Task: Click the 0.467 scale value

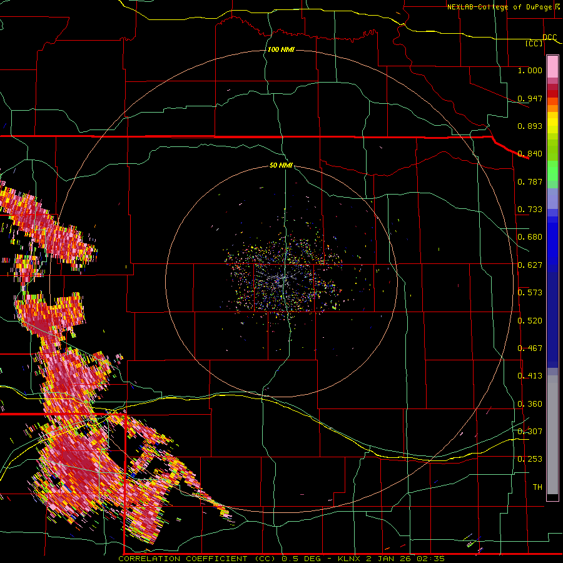Action: [530, 348]
